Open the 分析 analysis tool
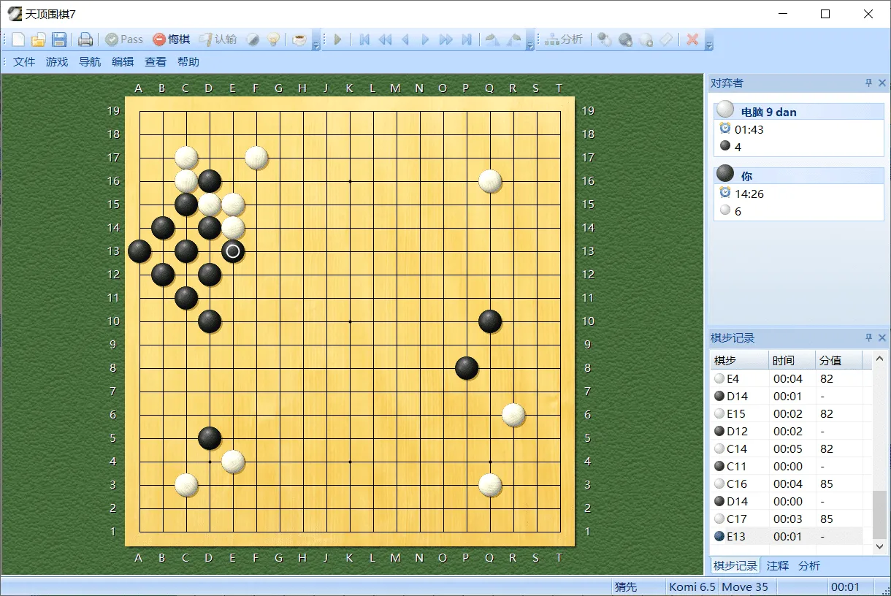 pyautogui.click(x=564, y=39)
